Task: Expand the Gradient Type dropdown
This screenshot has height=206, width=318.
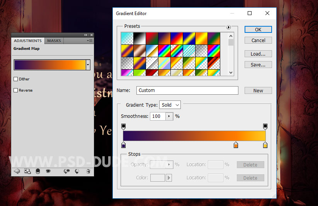Action: (x=170, y=105)
